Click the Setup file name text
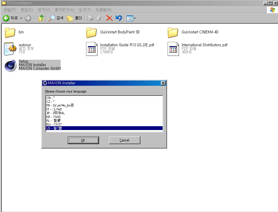Screen dimensions: 278x212 pyautogui.click(x=23, y=61)
